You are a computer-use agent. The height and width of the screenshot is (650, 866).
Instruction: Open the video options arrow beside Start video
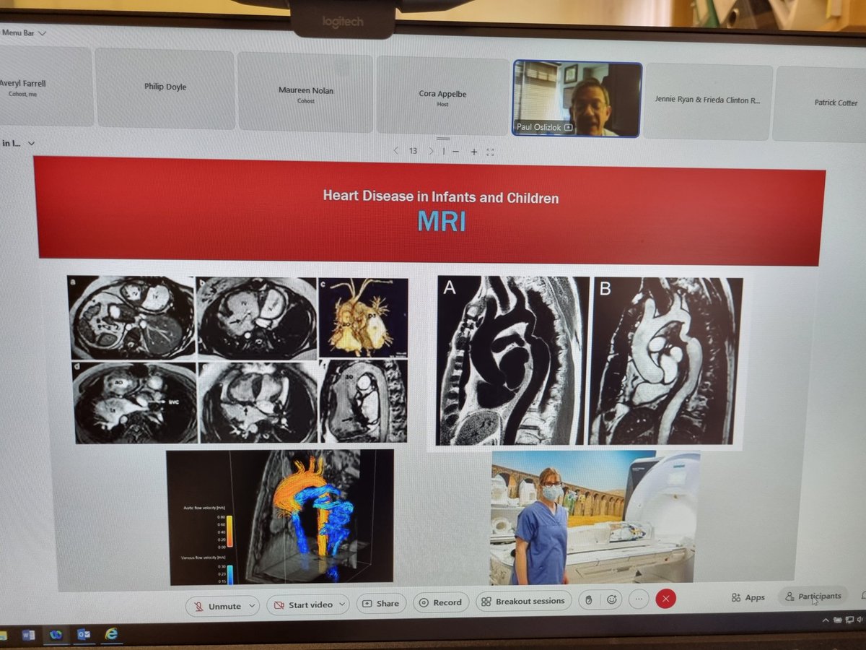coord(342,604)
